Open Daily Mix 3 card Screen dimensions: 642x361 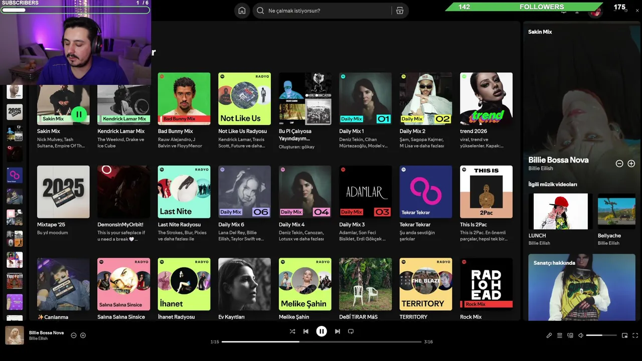click(365, 204)
